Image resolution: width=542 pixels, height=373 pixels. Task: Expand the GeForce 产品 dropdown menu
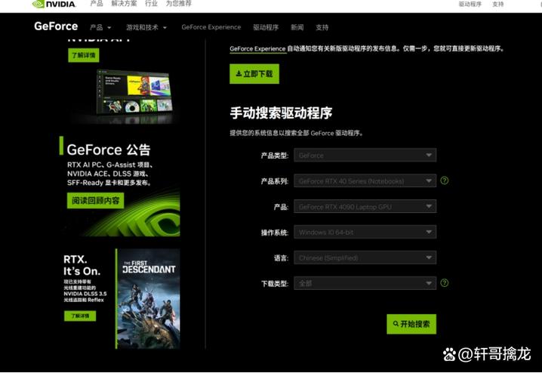point(100,27)
